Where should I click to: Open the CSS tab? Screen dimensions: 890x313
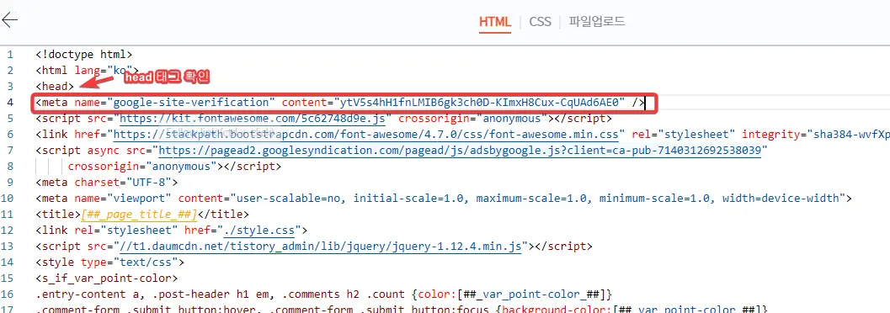click(540, 22)
